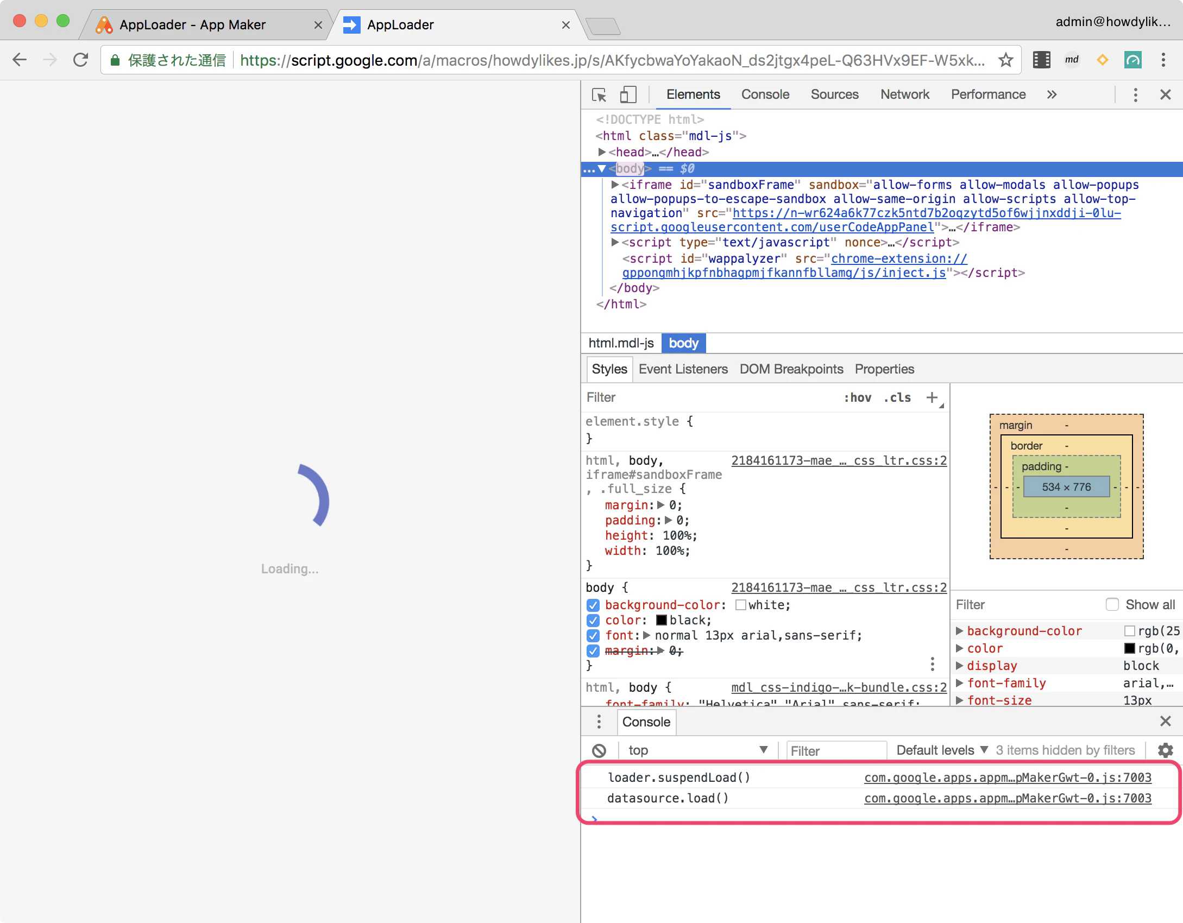
Task: Focus the console Filter input field
Action: (836, 750)
